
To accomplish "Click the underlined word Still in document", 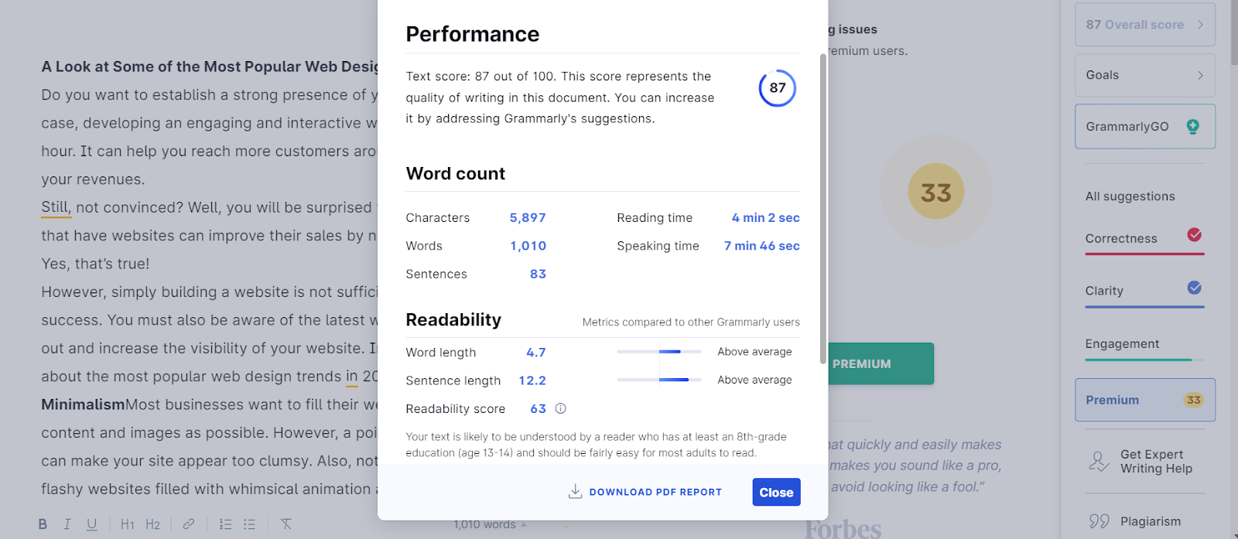I will (56, 207).
